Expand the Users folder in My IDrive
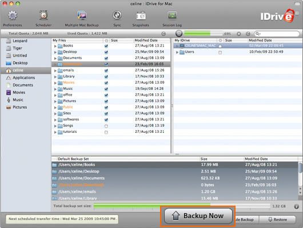303x228 pixels. (177, 52)
